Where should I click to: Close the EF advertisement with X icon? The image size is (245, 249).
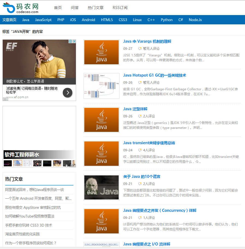pos(74,41)
